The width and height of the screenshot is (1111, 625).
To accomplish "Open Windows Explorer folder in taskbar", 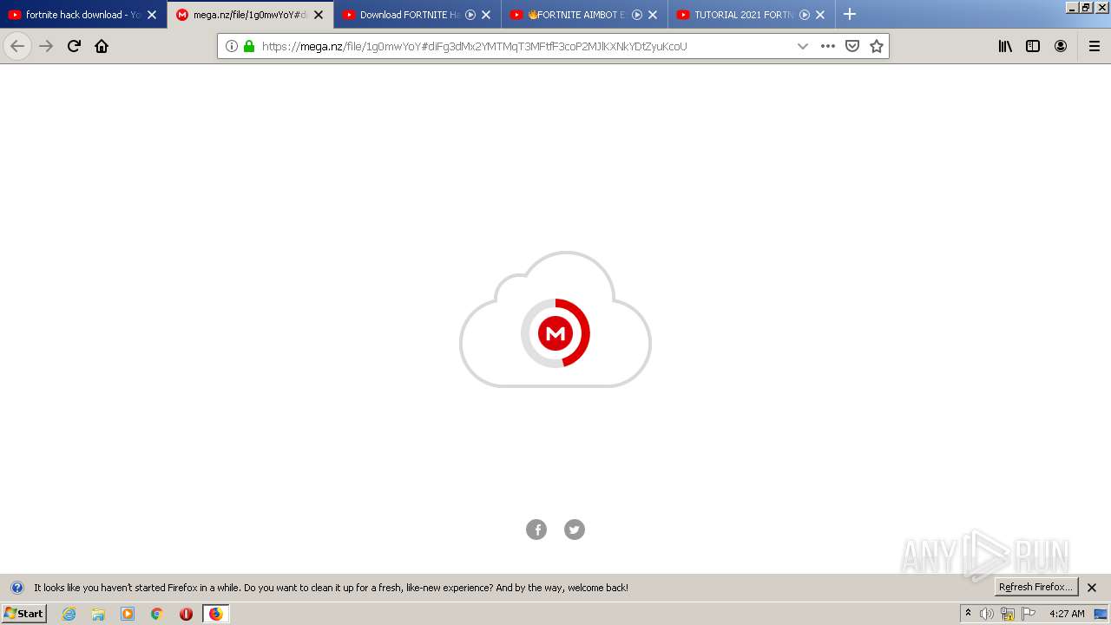I will coord(98,614).
